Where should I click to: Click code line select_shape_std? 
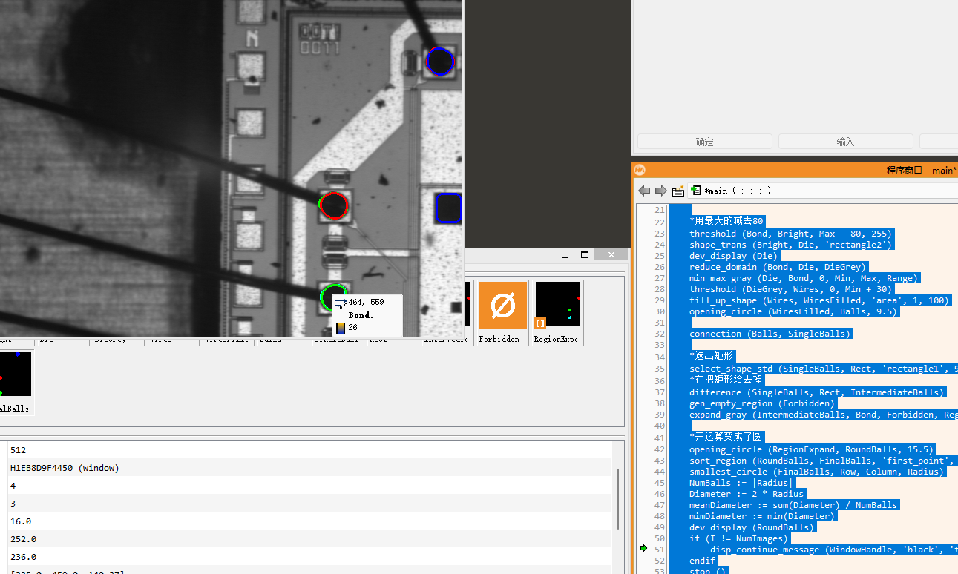click(823, 368)
